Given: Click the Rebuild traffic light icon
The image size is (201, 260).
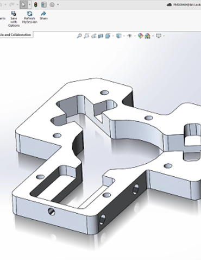Looking at the screenshot, I should pos(36,5).
